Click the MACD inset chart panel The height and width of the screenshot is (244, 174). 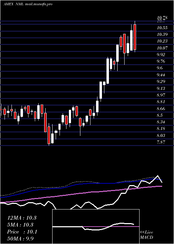click(96, 227)
